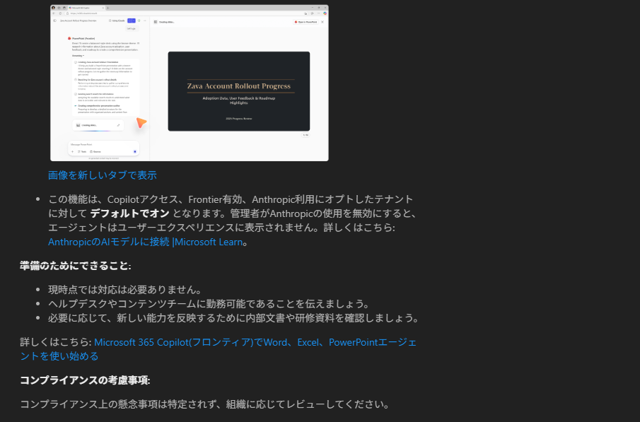Click the pencil edit icon on Creating slides card
Image resolution: width=640 pixels, height=422 pixels.
tap(118, 125)
